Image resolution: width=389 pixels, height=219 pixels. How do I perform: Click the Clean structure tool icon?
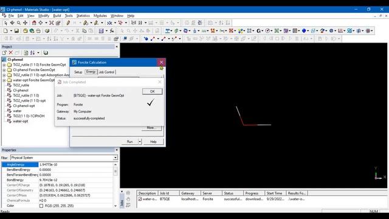(x=109, y=23)
